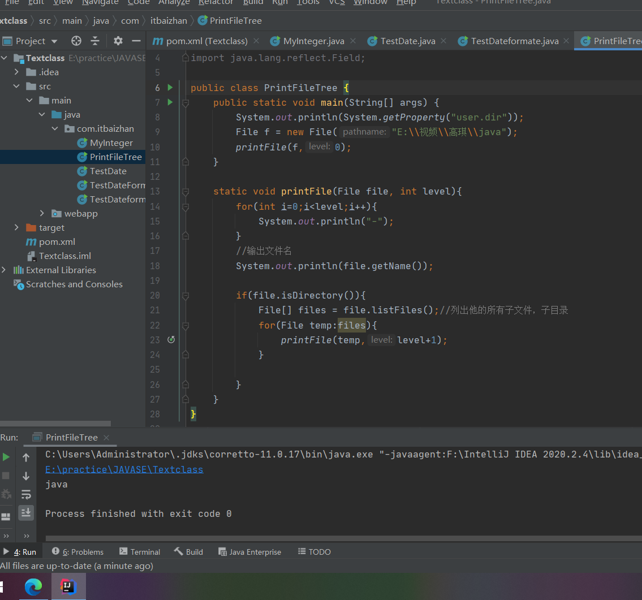Image resolution: width=642 pixels, height=600 pixels.
Task: Open the Problems tool window
Action: tap(78, 552)
